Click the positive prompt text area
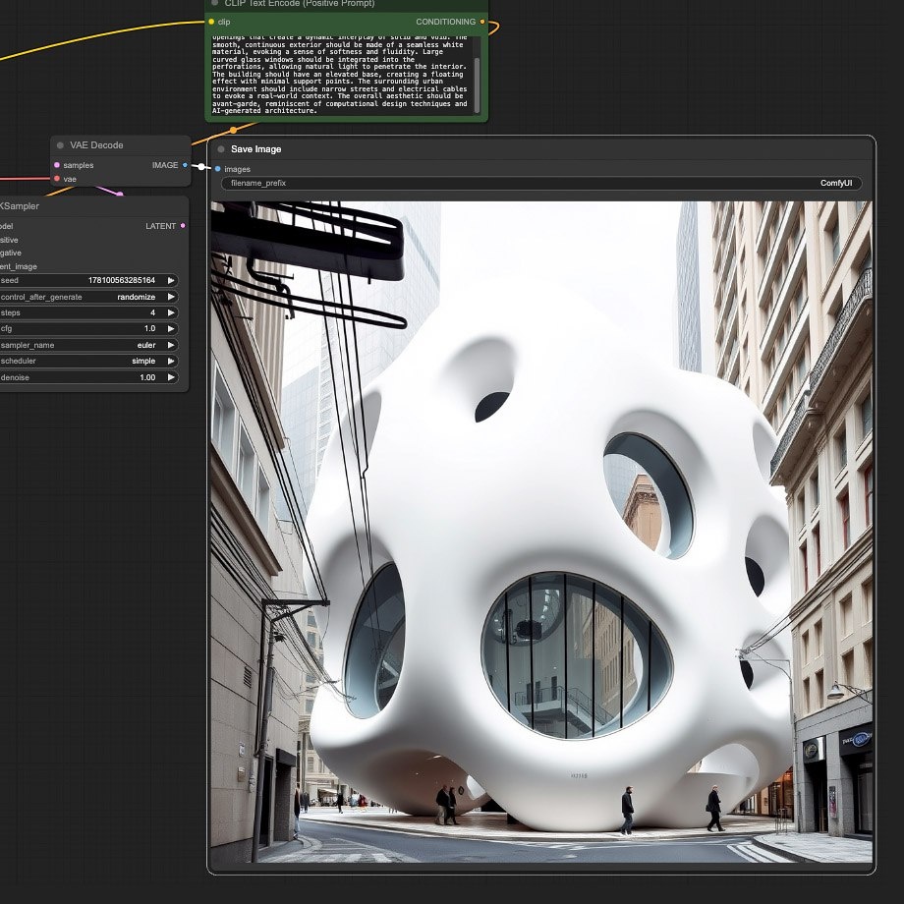 [339, 74]
